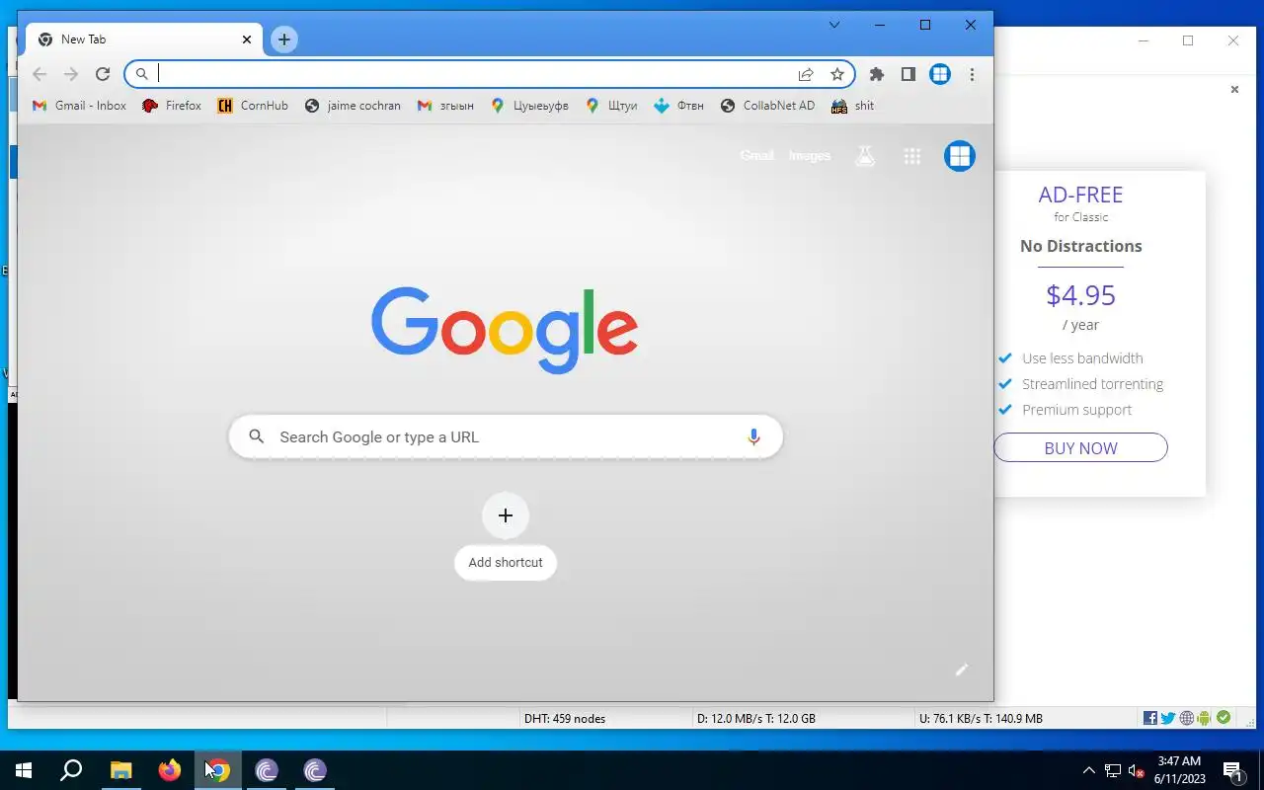Click the Add shortcut plus button
This screenshot has height=790, width=1264.
coord(506,515)
